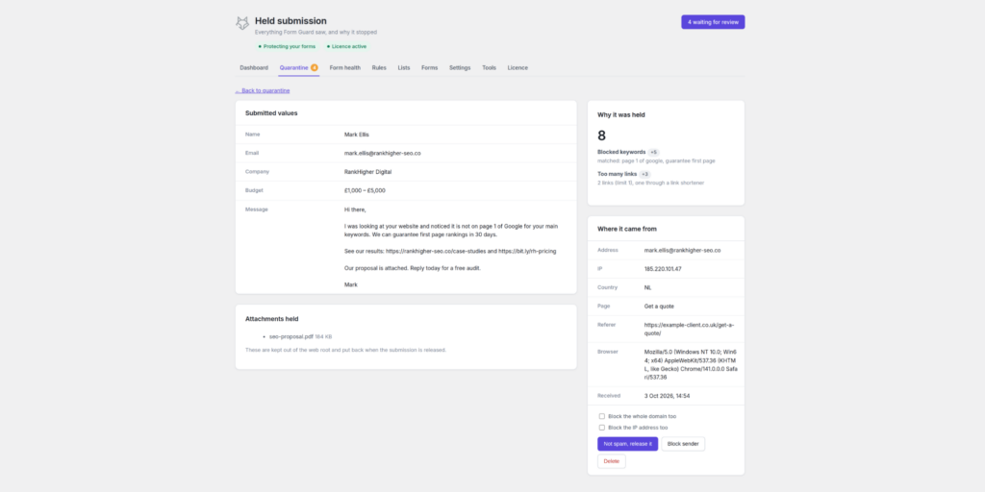
Task: Click the 'Why it was held' heading
Action: pyautogui.click(x=621, y=115)
